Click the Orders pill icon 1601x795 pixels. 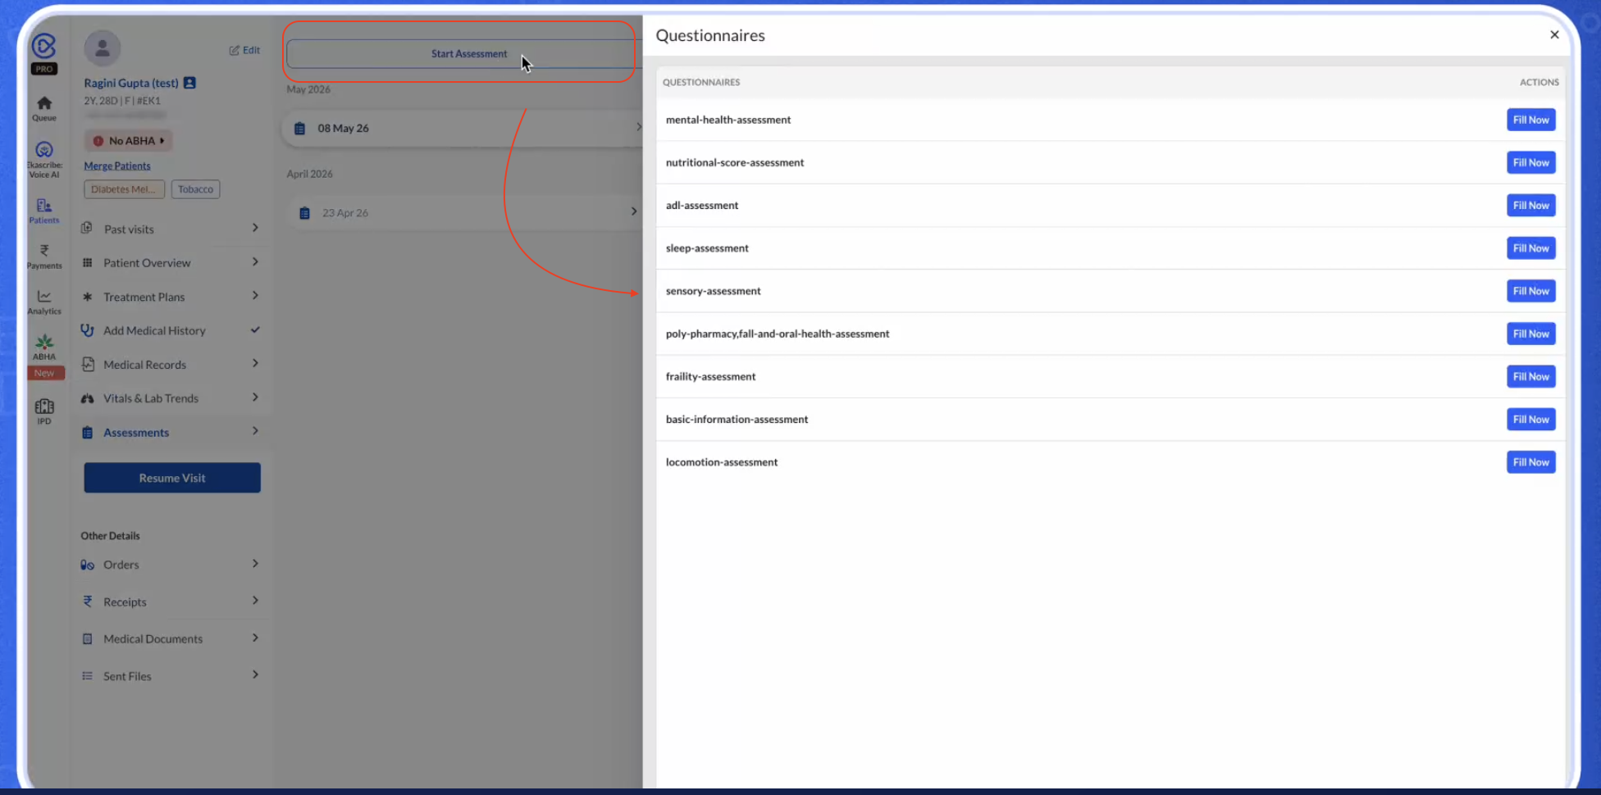pos(87,565)
